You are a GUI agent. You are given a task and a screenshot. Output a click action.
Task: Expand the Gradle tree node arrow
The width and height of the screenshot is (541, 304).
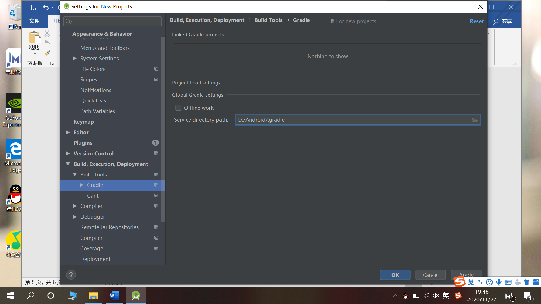pos(81,185)
